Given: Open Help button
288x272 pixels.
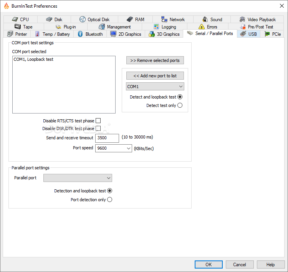Looking at the screenshot, I should click(x=271, y=264).
